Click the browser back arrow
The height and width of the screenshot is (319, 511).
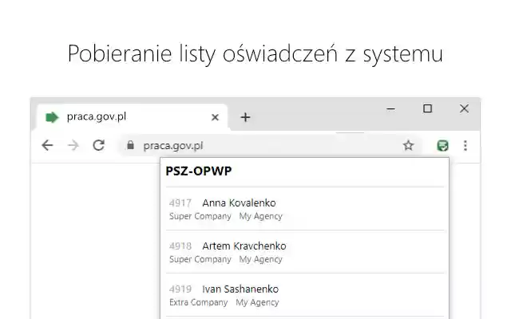tap(48, 145)
